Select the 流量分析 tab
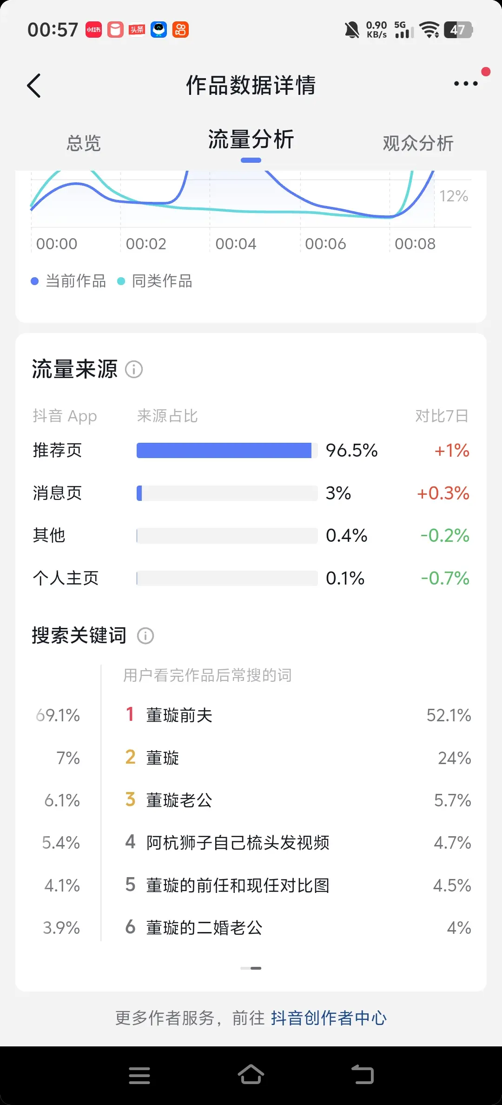This screenshot has height=1105, width=502. click(251, 140)
